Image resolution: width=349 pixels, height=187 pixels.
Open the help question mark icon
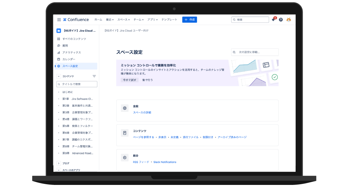(x=281, y=20)
